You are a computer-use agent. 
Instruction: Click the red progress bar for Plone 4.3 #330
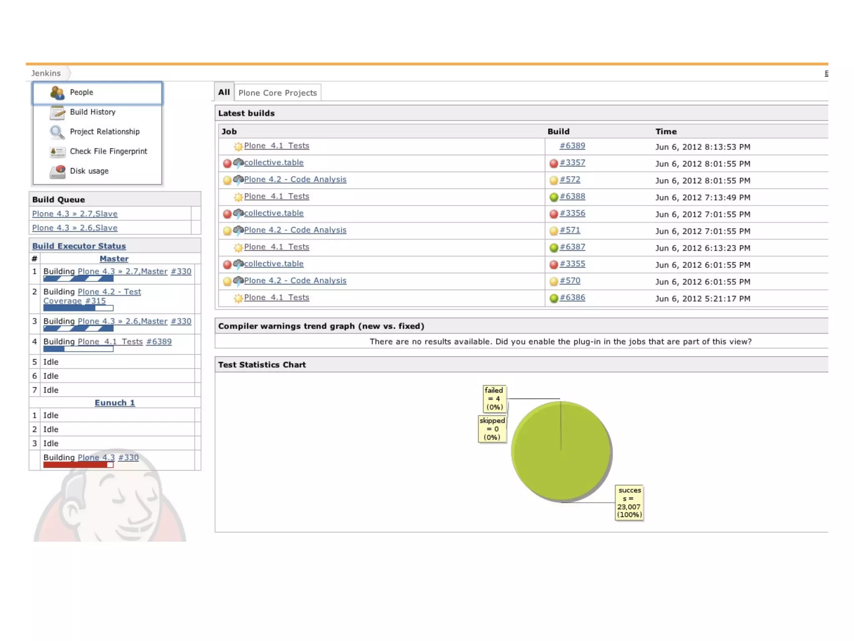point(78,465)
